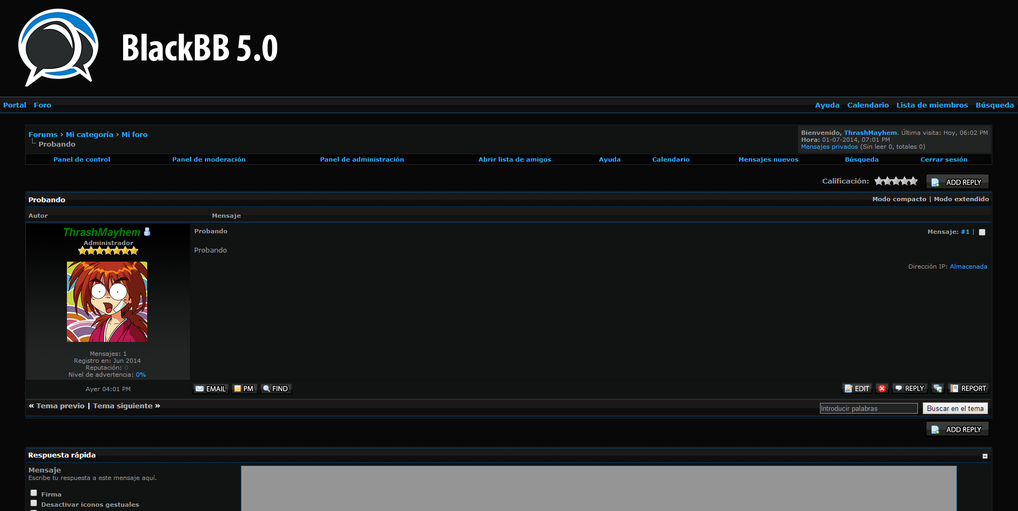Open PM button under the post
This screenshot has height=511, width=1018.
click(244, 389)
